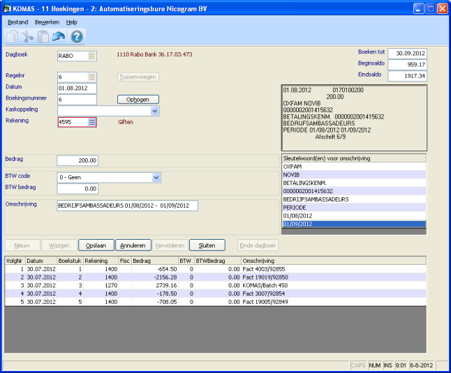Click the Bedrag column header
Screen dimensions: 451x373
tap(155, 261)
